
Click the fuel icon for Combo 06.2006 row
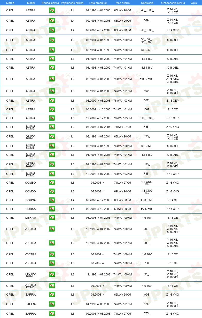[52, 191]
